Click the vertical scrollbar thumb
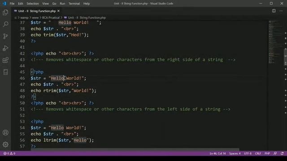 click(x=286, y=57)
